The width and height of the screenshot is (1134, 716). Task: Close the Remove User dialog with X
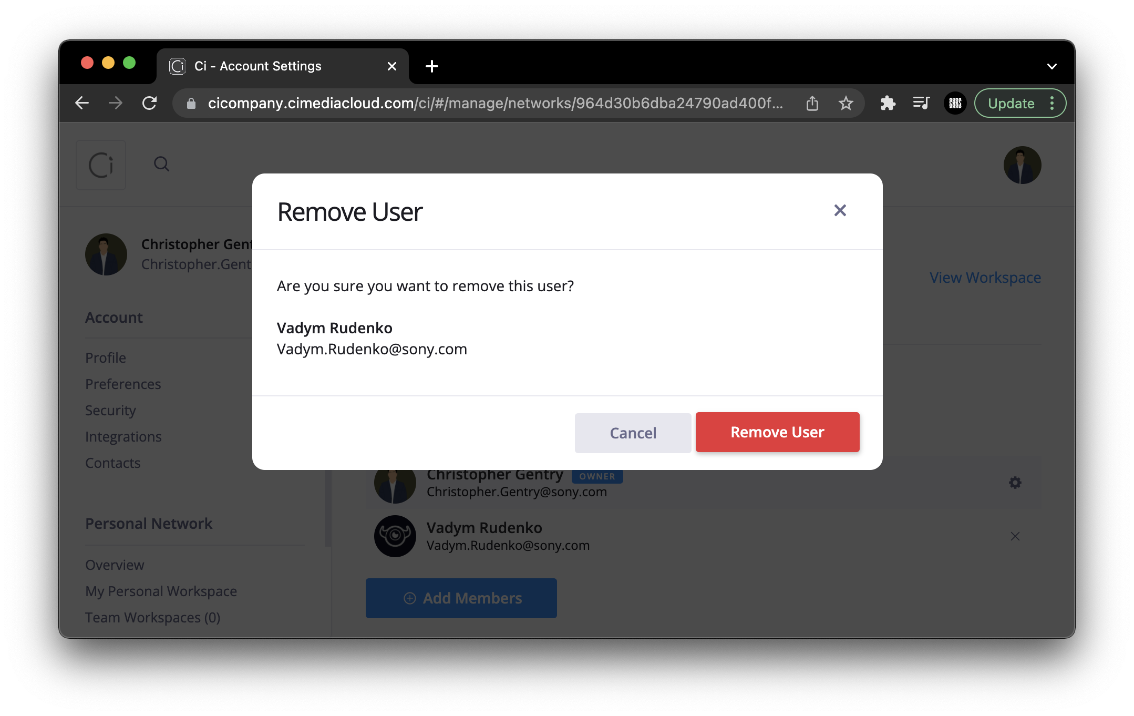840,210
